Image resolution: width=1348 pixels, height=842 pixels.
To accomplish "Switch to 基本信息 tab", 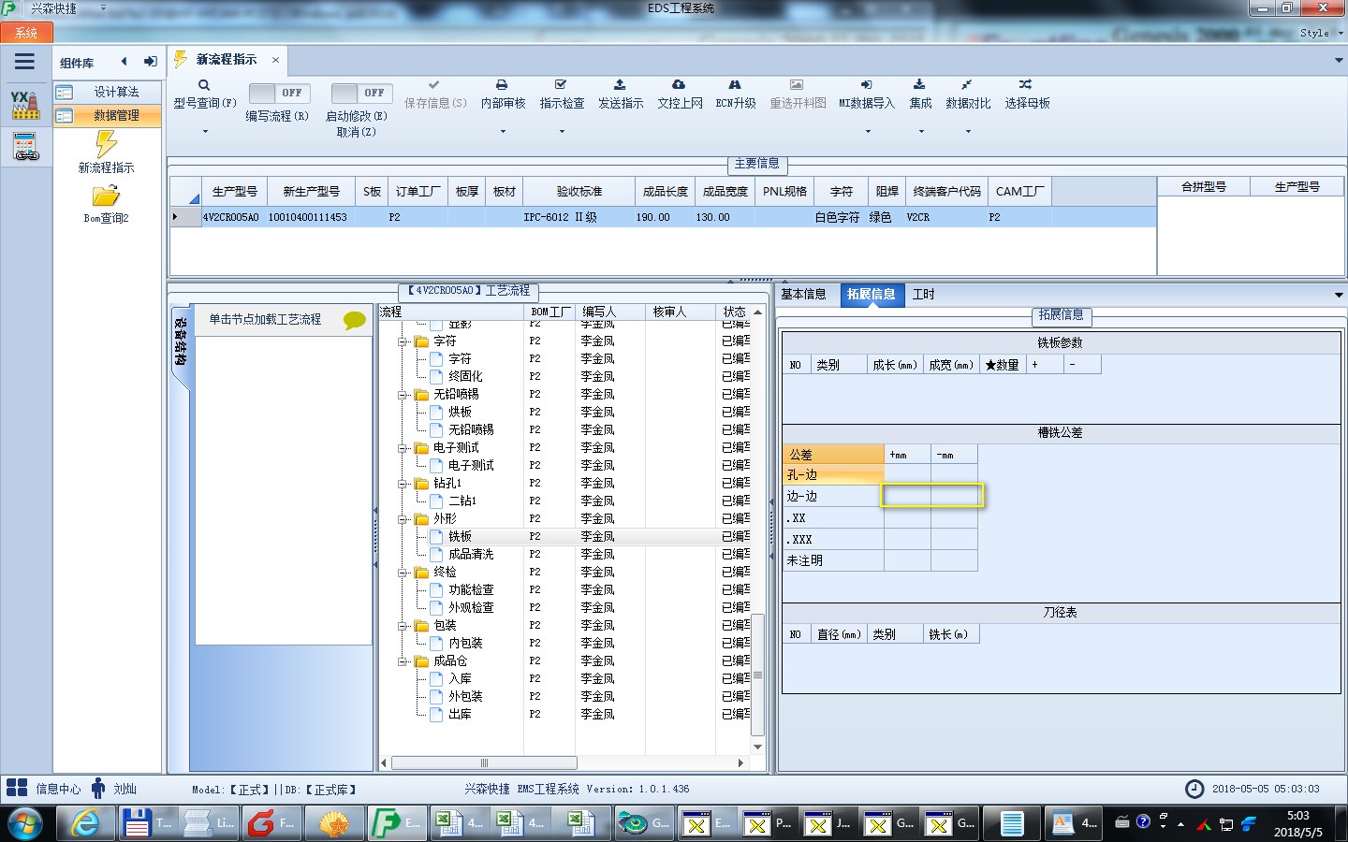I will pos(803,294).
